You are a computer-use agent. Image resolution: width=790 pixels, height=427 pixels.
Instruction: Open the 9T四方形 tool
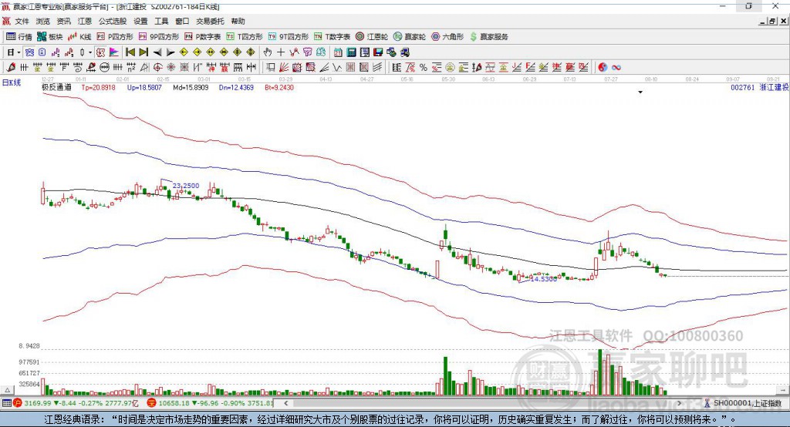[x=288, y=37]
